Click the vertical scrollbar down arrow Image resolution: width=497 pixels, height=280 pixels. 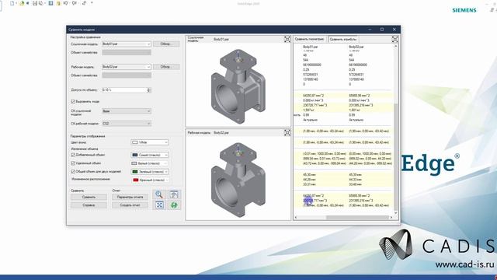click(x=395, y=213)
